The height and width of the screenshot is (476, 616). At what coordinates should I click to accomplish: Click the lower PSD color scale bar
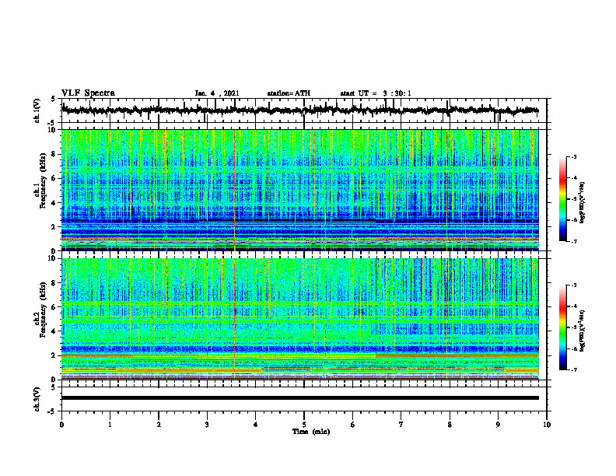tap(563, 327)
